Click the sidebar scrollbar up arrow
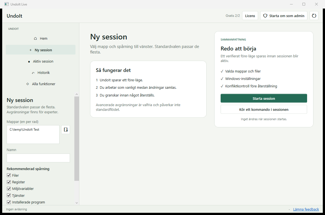325x215 pixels. click(x=77, y=94)
